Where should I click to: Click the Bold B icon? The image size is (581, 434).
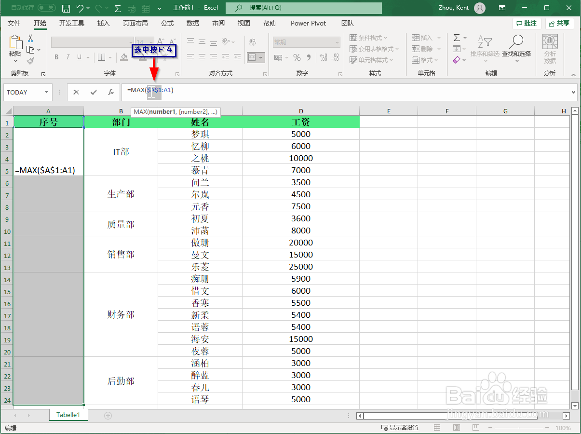point(56,57)
